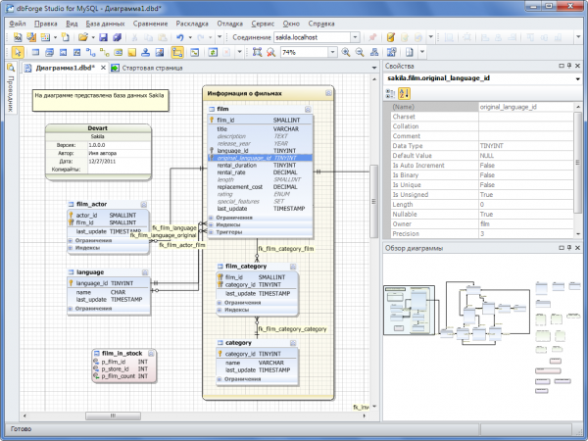Click the Zoom Out magnifier icon
Image resolution: width=588 pixels, height=441 pixels.
(360, 52)
